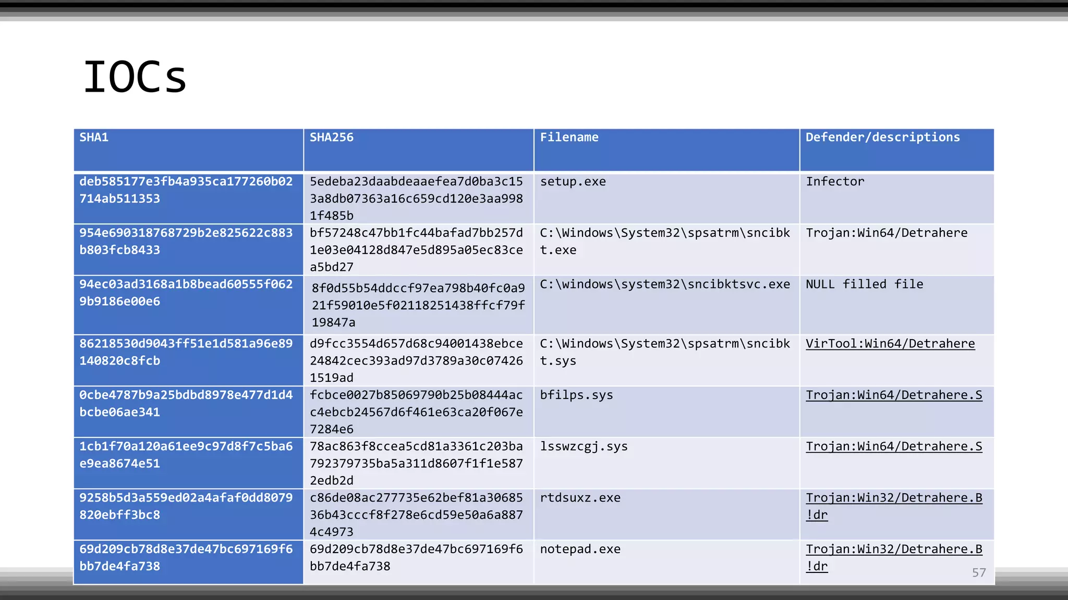This screenshot has width=1068, height=600.
Task: Click the NULL filled file description
Action: [x=865, y=284]
